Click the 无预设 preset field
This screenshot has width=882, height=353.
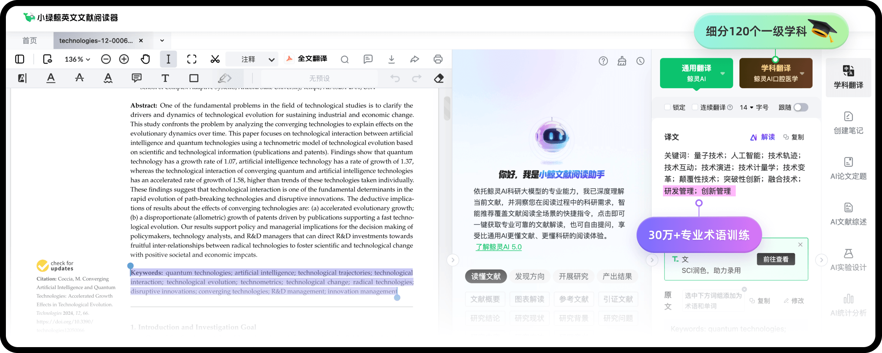[x=319, y=78]
